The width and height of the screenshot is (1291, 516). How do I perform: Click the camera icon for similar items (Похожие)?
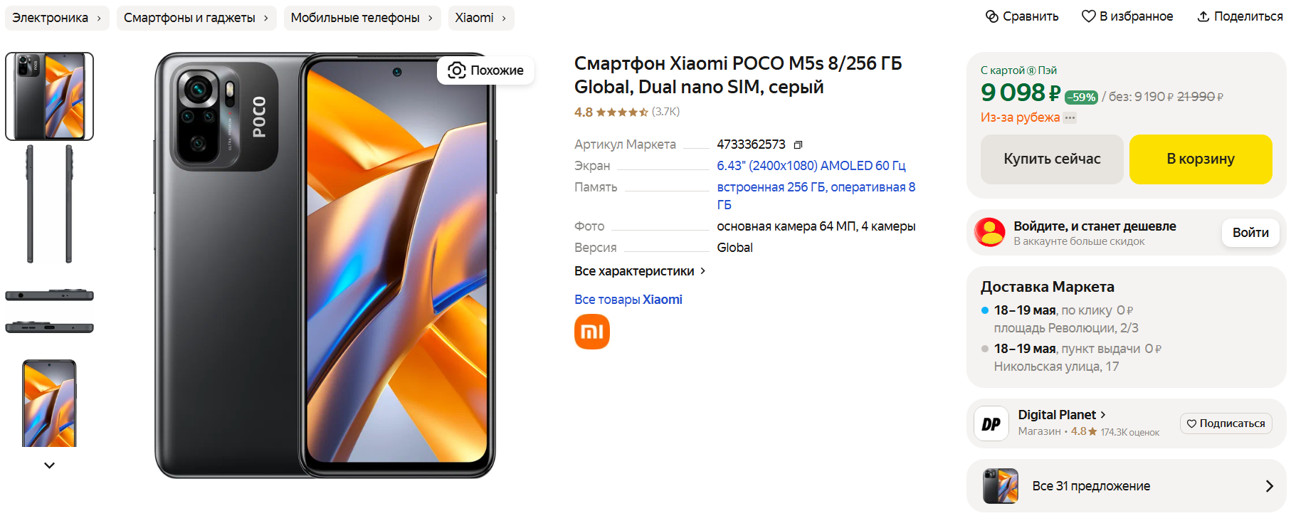click(x=457, y=70)
